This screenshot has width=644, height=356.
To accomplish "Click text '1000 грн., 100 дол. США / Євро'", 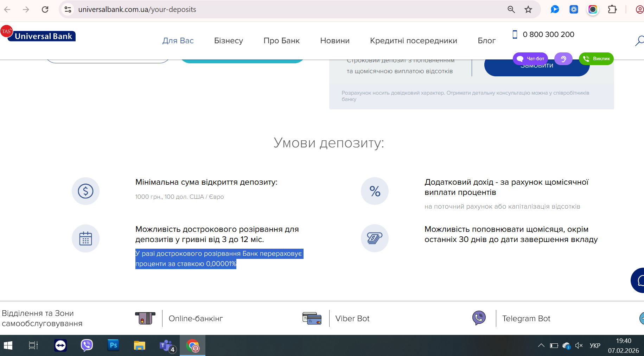I will tap(179, 197).
